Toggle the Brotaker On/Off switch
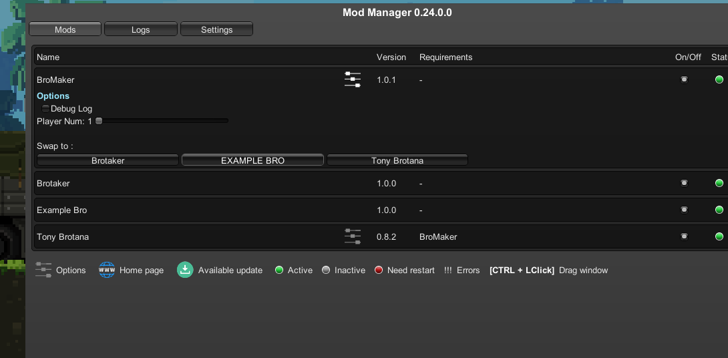The image size is (728, 358). [x=684, y=183]
